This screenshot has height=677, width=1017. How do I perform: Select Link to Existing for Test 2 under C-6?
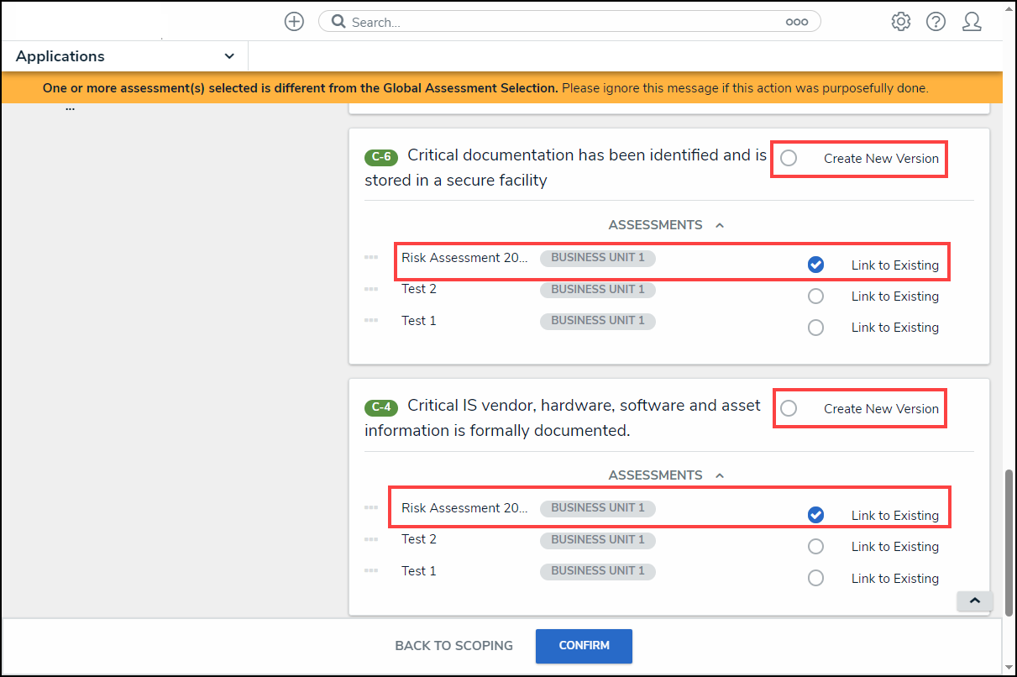815,297
